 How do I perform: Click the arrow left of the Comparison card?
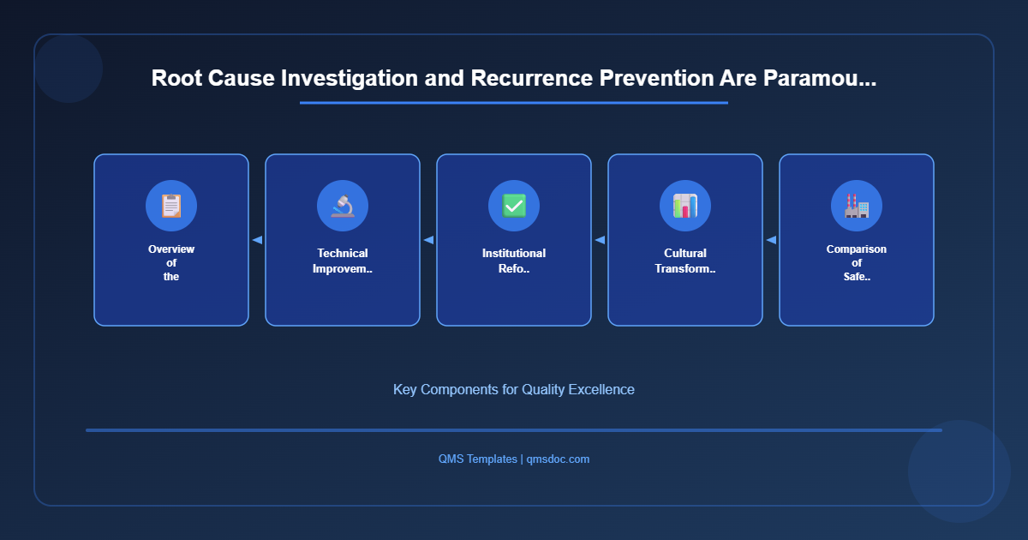point(771,240)
